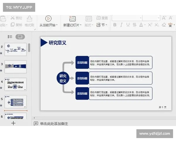This screenshot has height=141, width=176.
Task: Click the first content text box
Action: pos(121,62)
